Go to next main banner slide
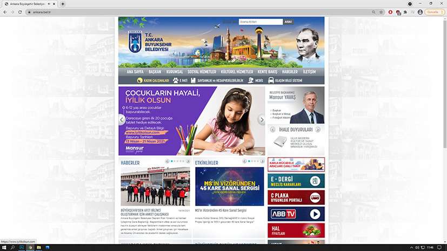The image size is (447, 251). [262, 120]
